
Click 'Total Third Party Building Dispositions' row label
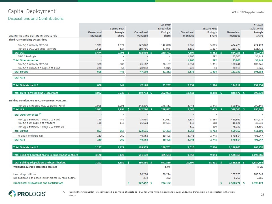click(36, 93)
